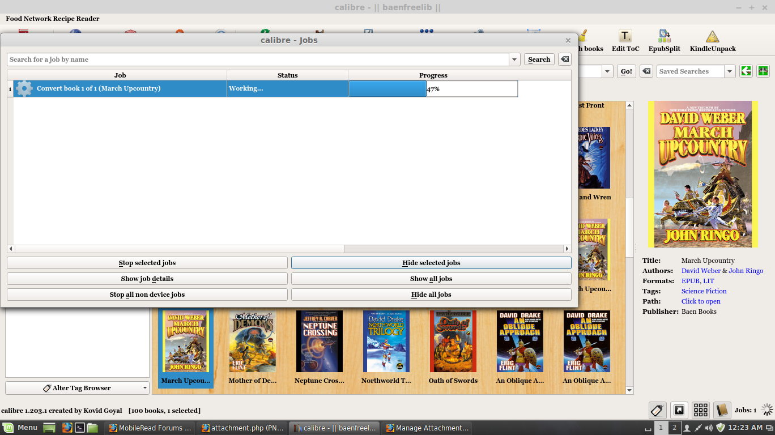Click the network connection tray icon
This screenshot has height=435, width=775.
(x=699, y=428)
